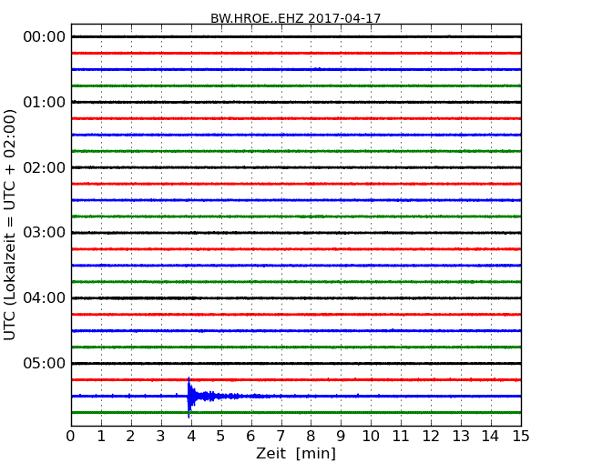Screen dimensions: 592x473
Task: Click the 00:00 time label
Action: pos(45,37)
